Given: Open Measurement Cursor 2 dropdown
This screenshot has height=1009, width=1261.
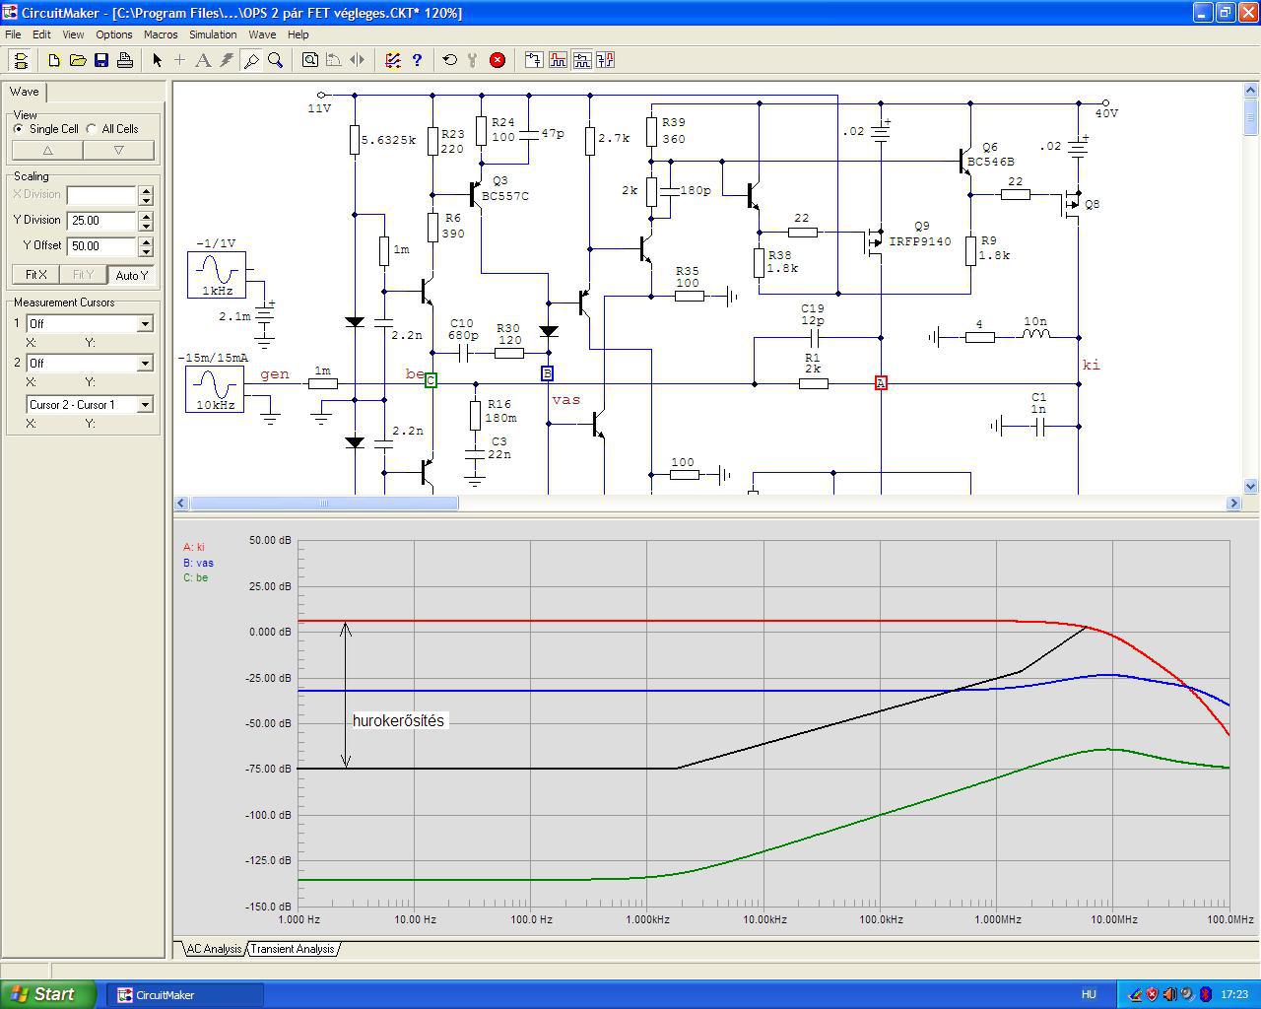Looking at the screenshot, I should [145, 364].
